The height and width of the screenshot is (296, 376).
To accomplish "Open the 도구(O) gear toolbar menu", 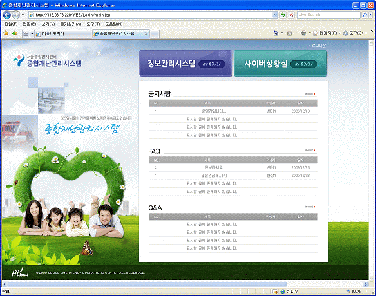I will 355,33.
